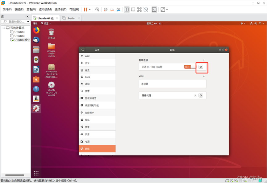267x183 pixels.
Task: Close the Ubuntu 64 位 tab
Action: click(x=57, y=18)
